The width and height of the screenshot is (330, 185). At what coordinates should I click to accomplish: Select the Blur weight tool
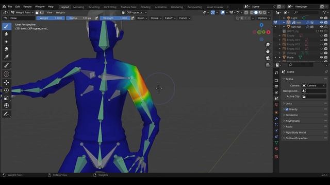6,34
